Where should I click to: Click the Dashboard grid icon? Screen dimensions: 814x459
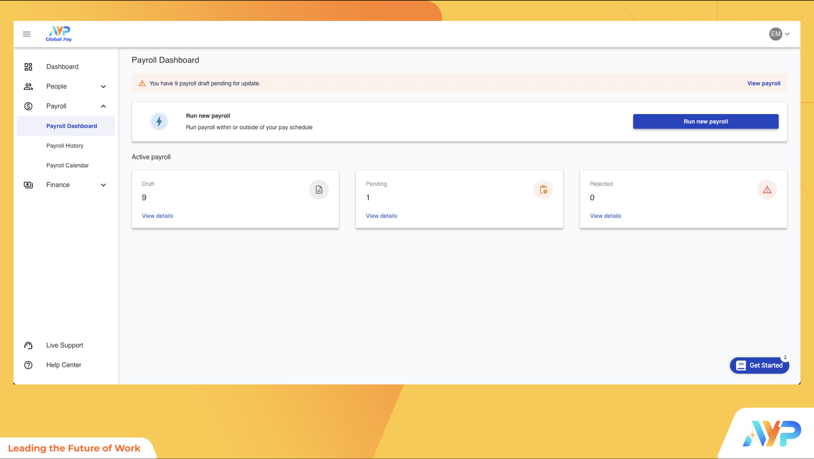pyautogui.click(x=28, y=67)
